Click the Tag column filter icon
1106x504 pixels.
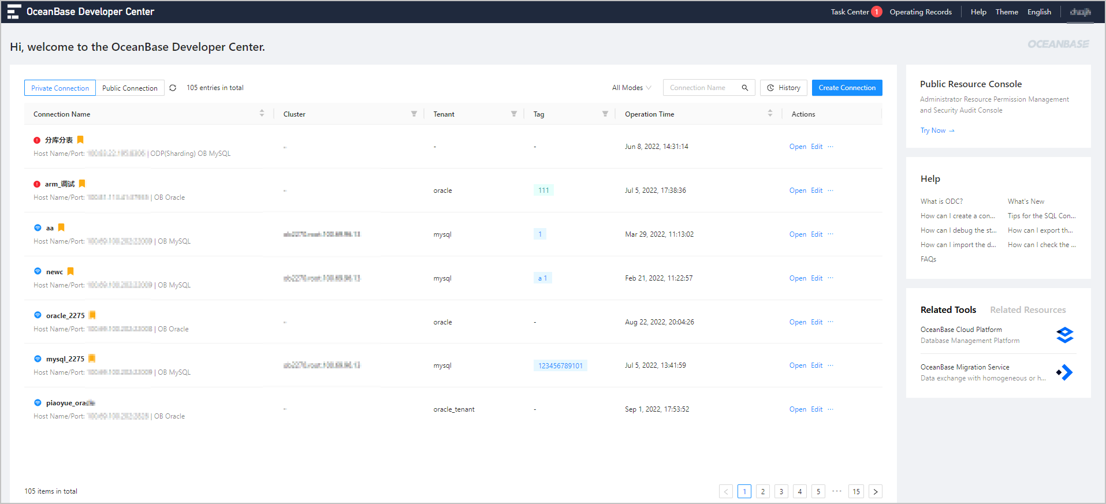pyautogui.click(x=605, y=114)
